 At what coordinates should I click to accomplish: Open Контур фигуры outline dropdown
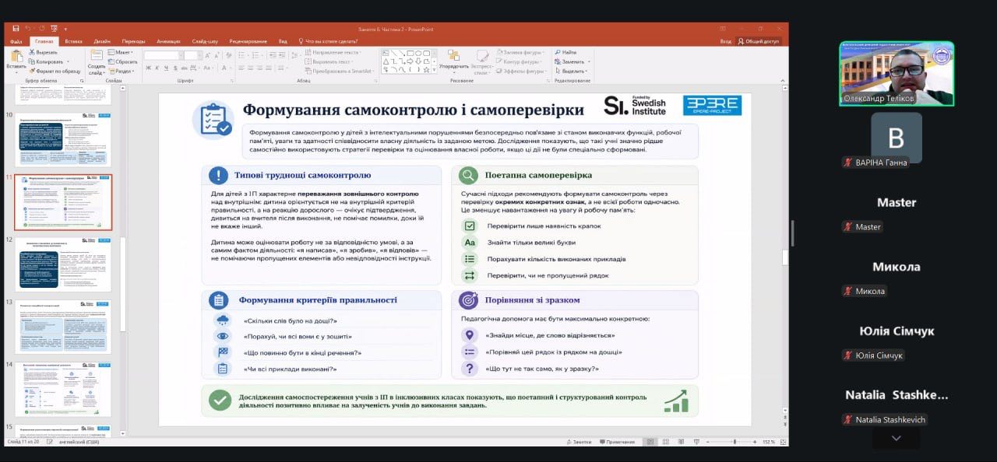coord(520,61)
